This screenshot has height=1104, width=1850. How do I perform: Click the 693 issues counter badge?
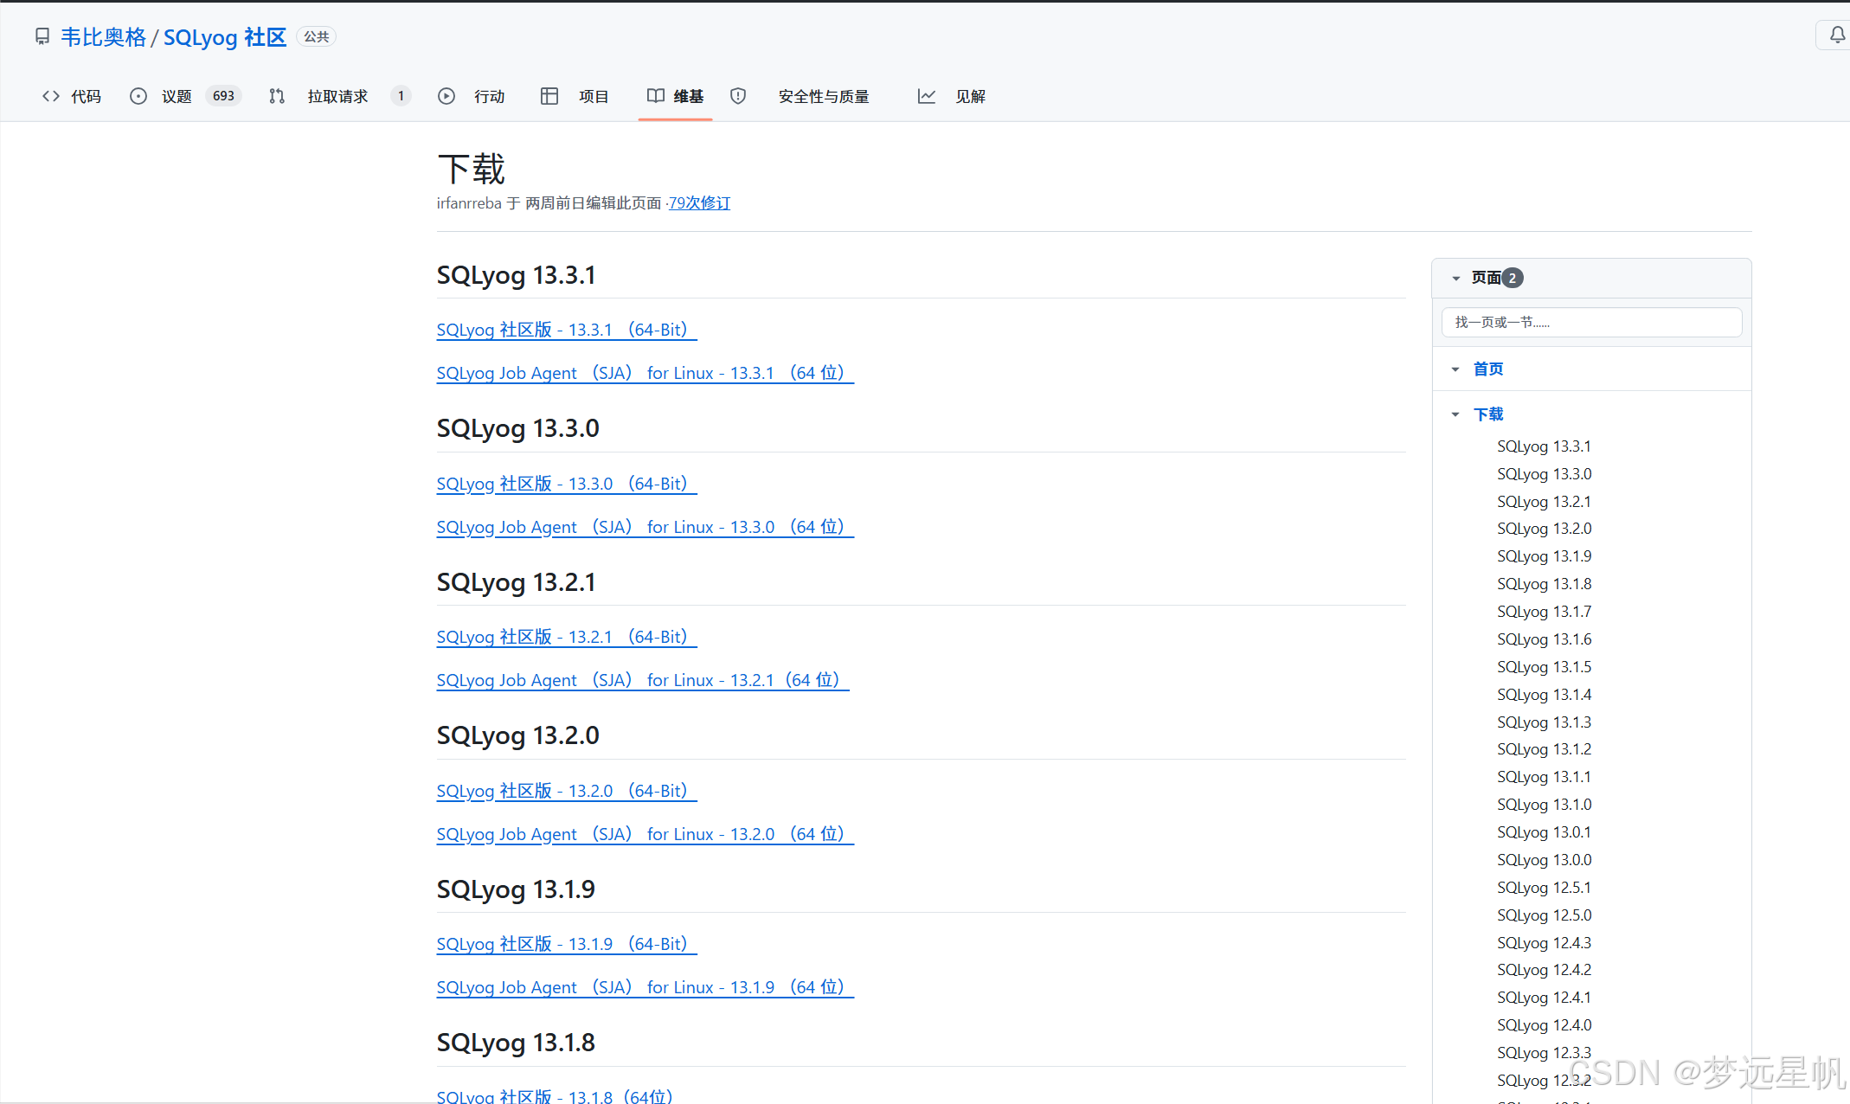pyautogui.click(x=223, y=96)
